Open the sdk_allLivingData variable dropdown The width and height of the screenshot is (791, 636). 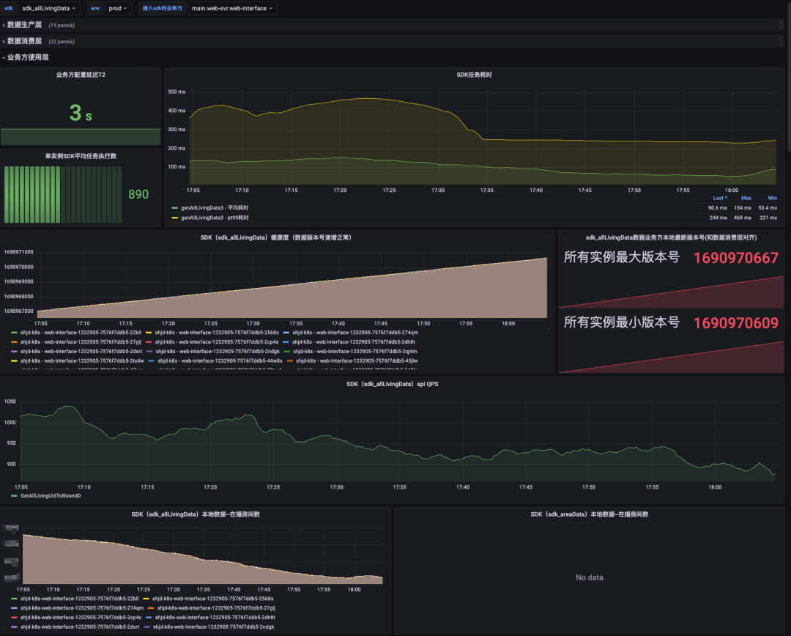[x=48, y=8]
